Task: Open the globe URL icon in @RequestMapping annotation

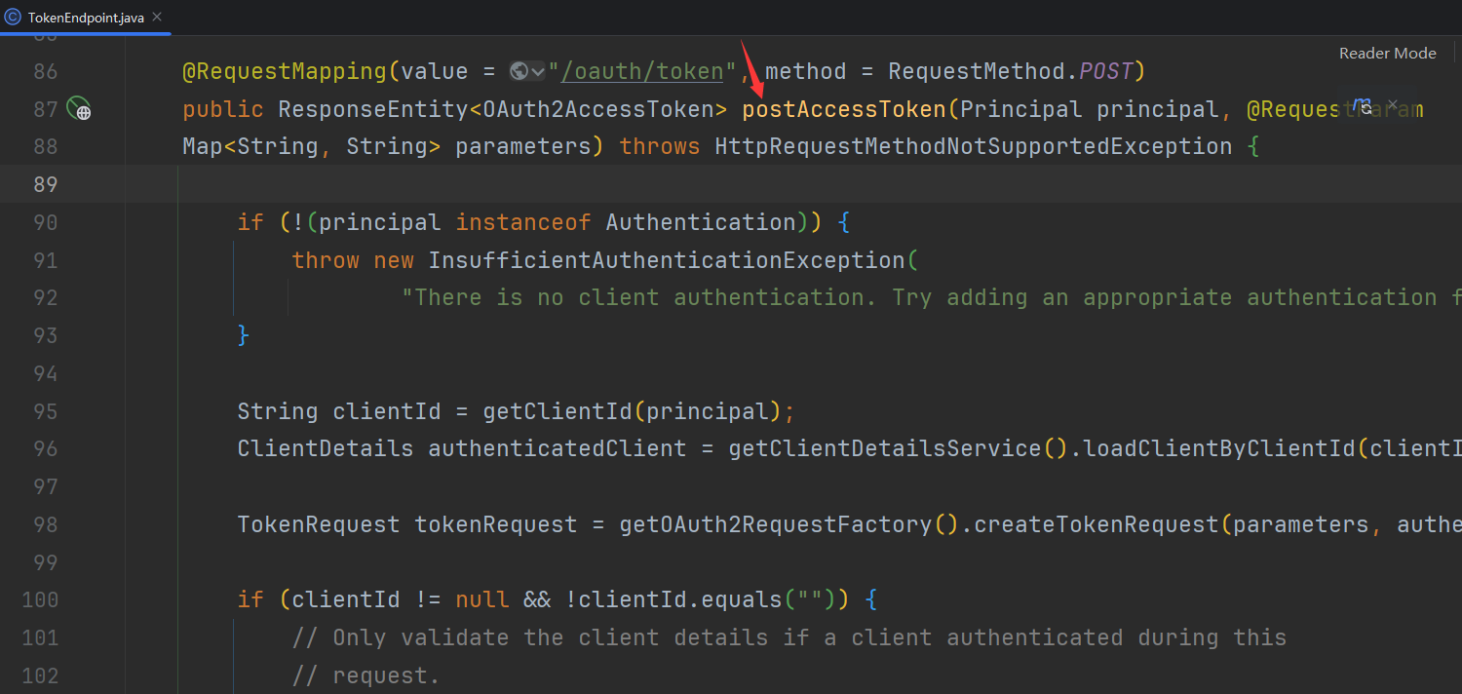Action: click(x=518, y=70)
